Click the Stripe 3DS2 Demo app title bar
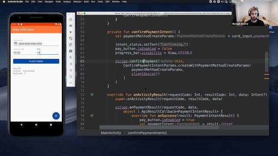The height and width of the screenshot is (156, 278). click(x=36, y=29)
